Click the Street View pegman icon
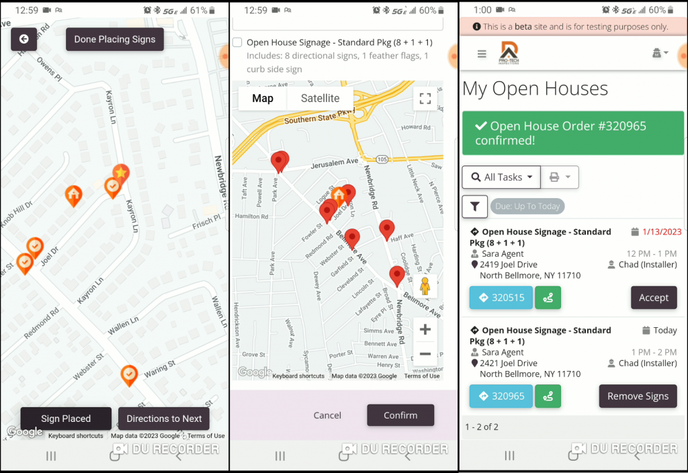The height and width of the screenshot is (473, 688). pos(425,287)
